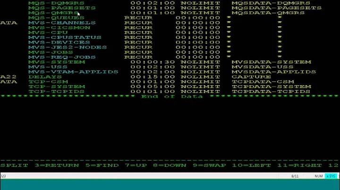Select the MVS-JOBS entry
This screenshot has width=340, height=190.
pyautogui.click(x=51, y=52)
